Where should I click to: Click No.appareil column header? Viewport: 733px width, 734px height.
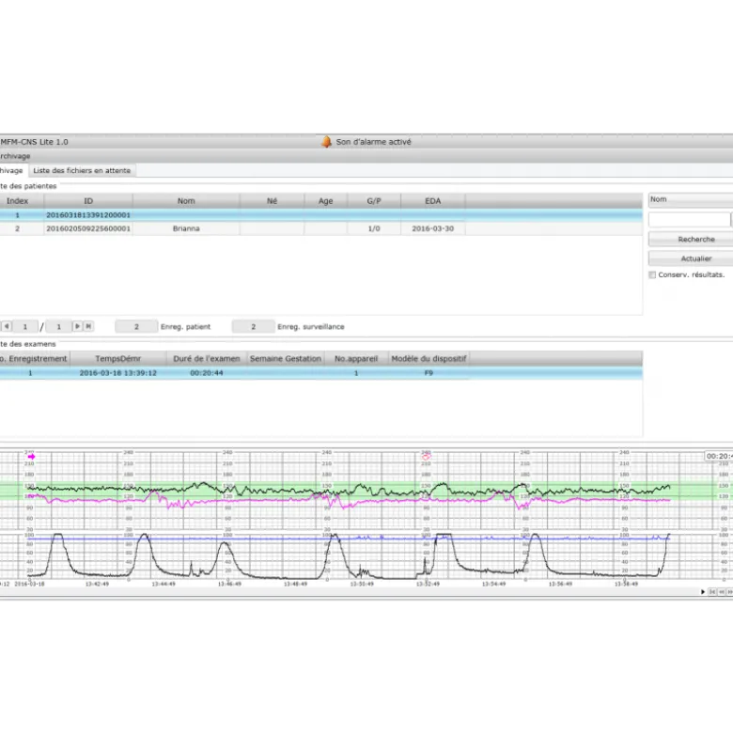pyautogui.click(x=356, y=359)
